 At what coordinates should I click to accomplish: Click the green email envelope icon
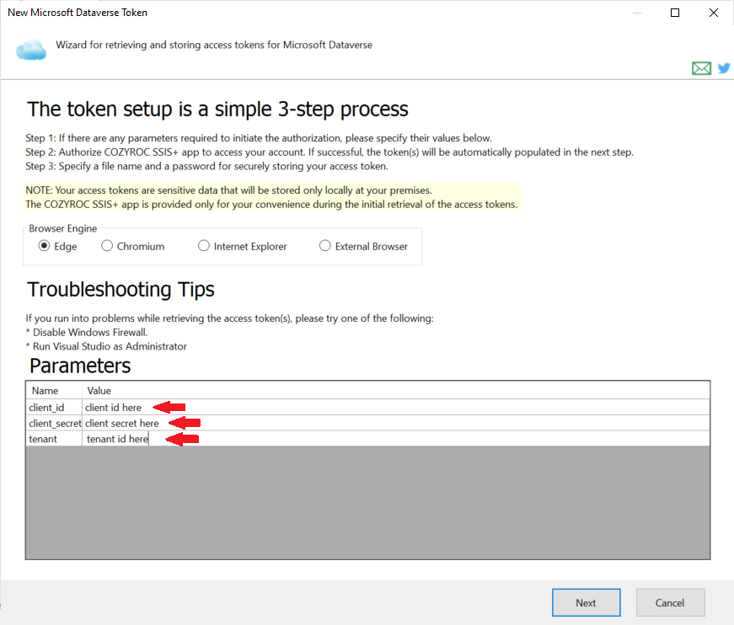tap(701, 68)
